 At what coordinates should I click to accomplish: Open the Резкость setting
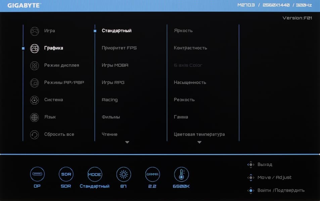(184, 100)
